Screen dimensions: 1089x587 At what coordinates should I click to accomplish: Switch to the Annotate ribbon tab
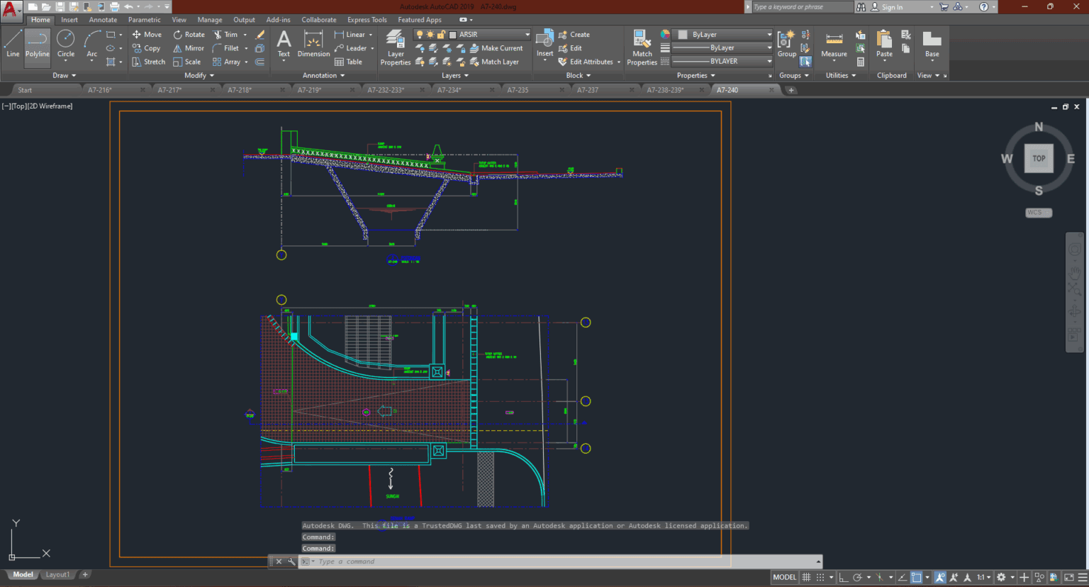coord(103,19)
